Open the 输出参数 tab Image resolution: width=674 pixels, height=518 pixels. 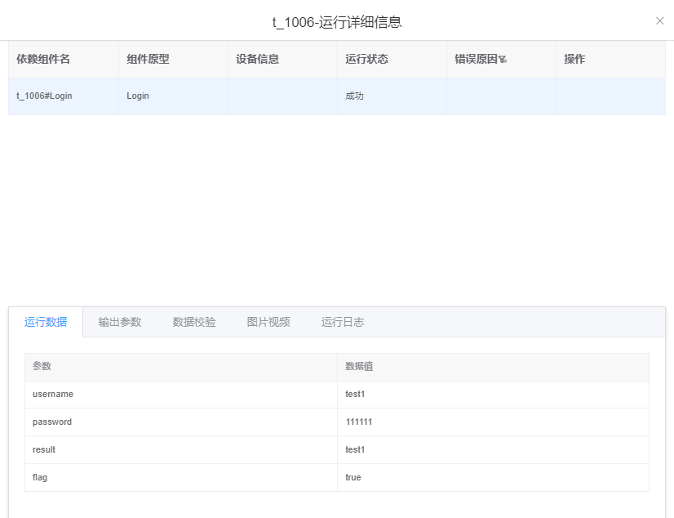(x=120, y=322)
